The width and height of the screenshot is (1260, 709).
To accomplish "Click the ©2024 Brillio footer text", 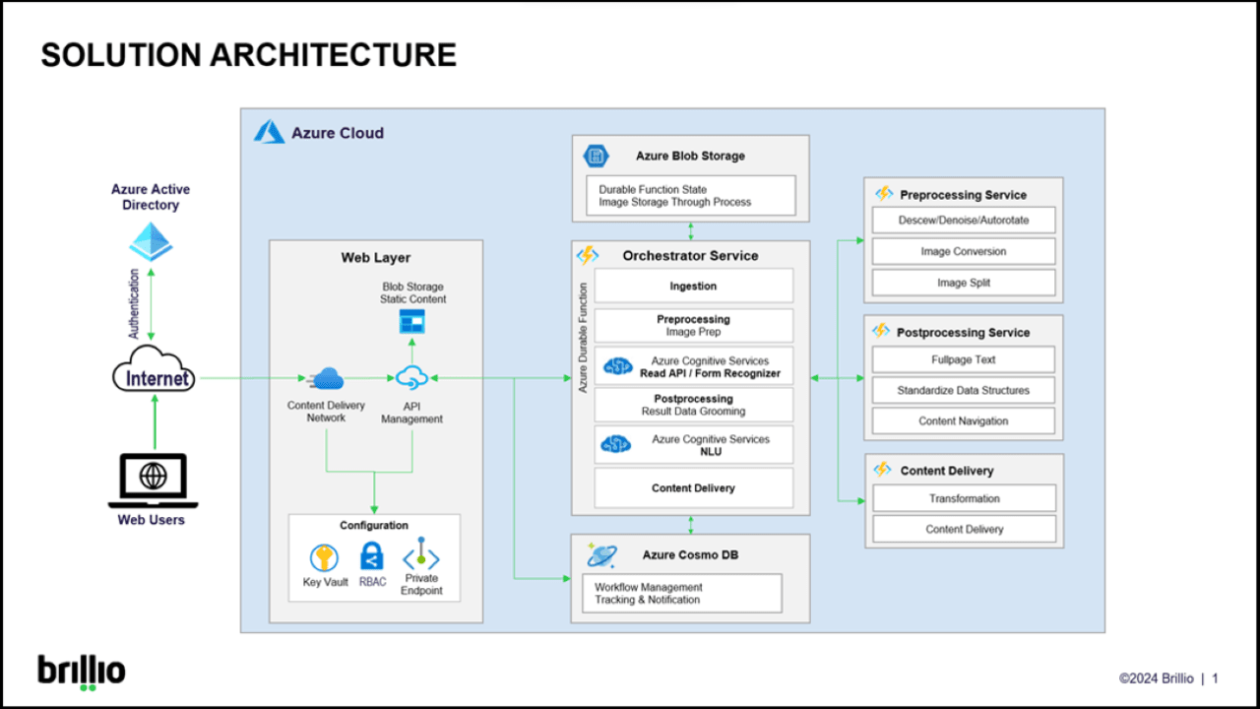I will pos(1156,678).
